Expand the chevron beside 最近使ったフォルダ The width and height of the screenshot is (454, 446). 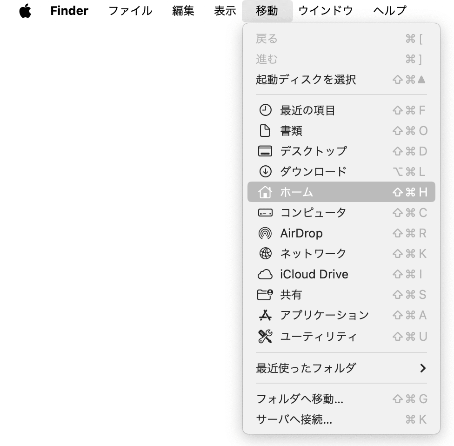(423, 368)
